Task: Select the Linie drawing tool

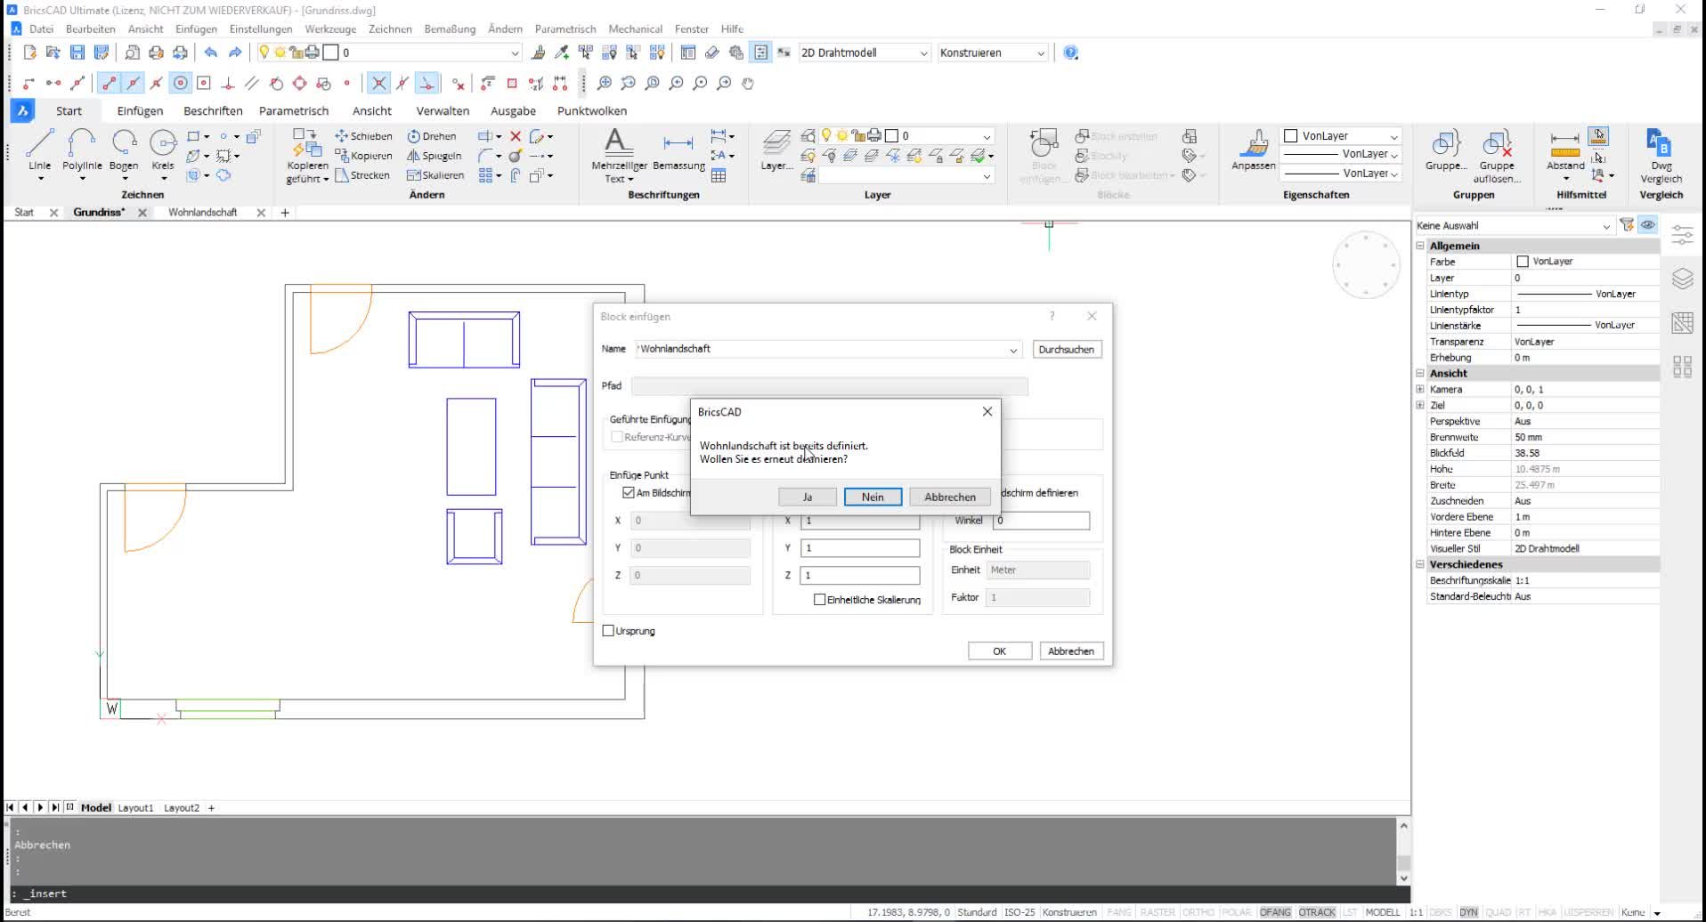Action: click(39, 150)
